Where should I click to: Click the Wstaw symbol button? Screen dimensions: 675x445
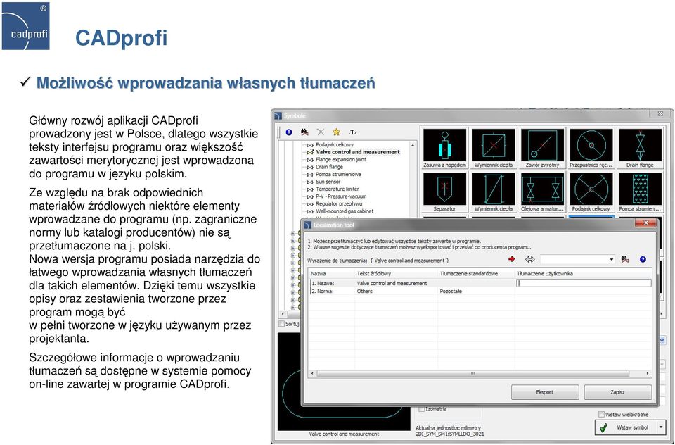pyautogui.click(x=626, y=427)
